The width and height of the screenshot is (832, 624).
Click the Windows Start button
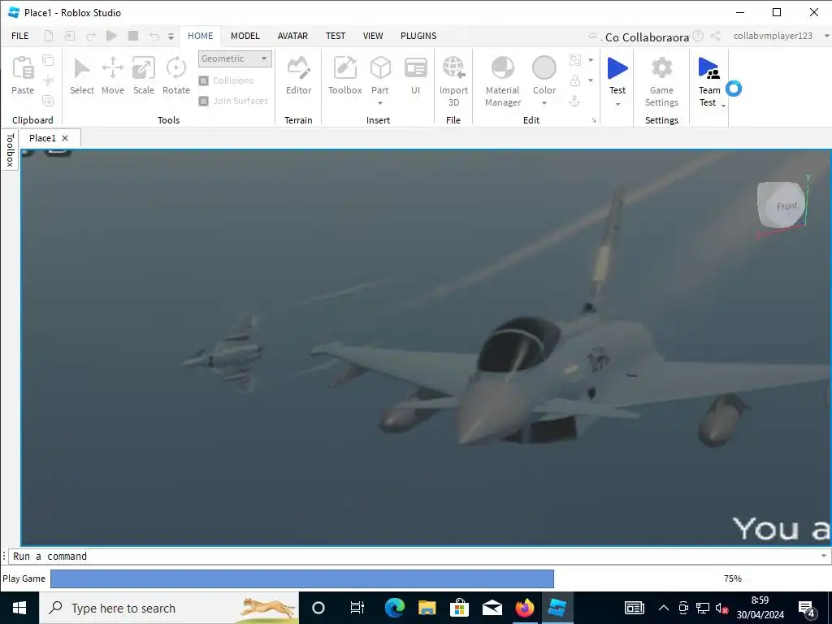pos(19,608)
